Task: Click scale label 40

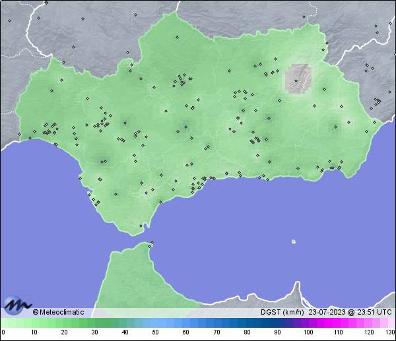Action: coord(125,332)
